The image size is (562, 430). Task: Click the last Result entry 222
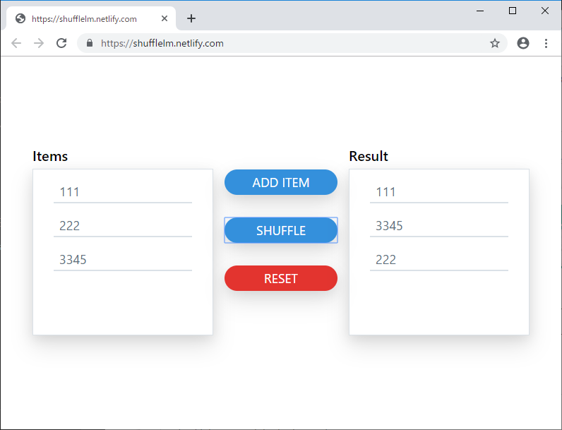tap(439, 260)
